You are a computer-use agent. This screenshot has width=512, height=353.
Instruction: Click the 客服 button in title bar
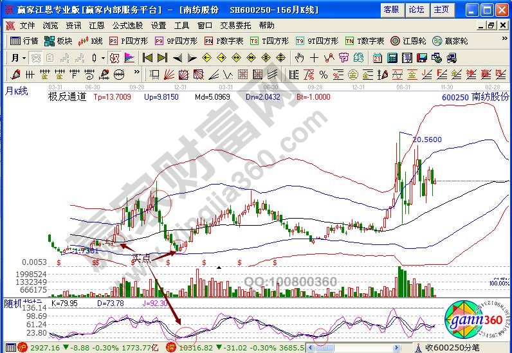click(x=391, y=10)
